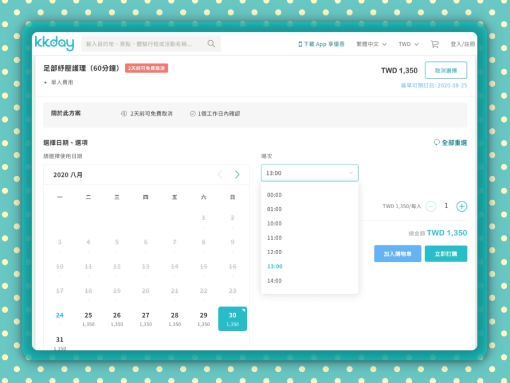This screenshot has height=383, width=510.
Task: Open the shopping cart icon
Action: 435,44
